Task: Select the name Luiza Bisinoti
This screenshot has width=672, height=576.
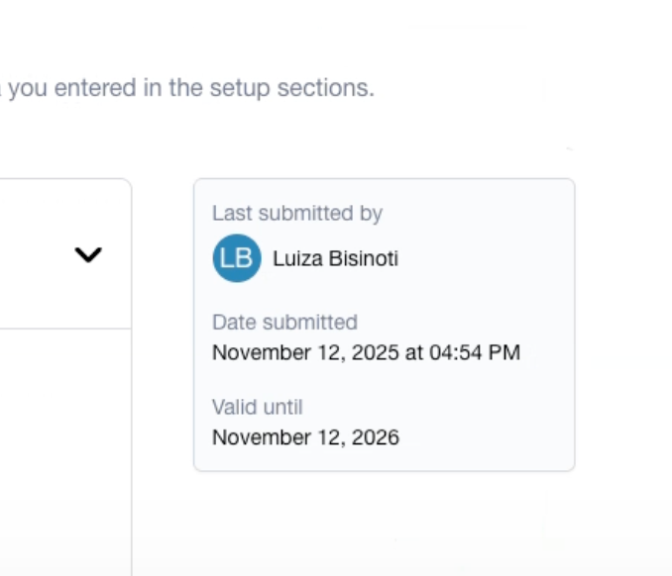Action: (x=335, y=259)
